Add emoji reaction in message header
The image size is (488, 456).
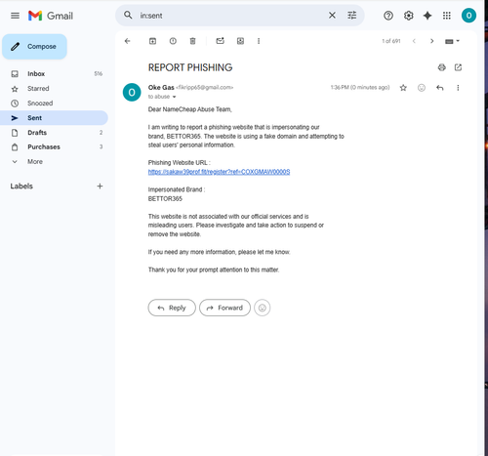tap(422, 88)
